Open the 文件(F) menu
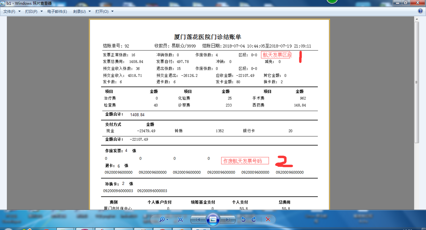The height and width of the screenshot is (230, 426). pos(12,12)
